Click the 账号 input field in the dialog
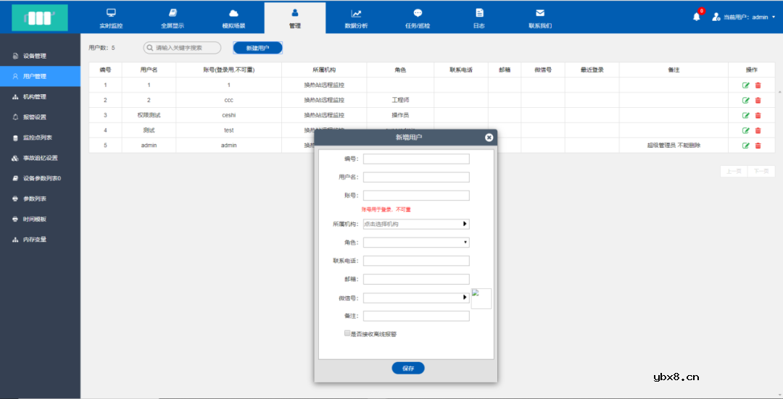The image size is (783, 399). tap(416, 196)
